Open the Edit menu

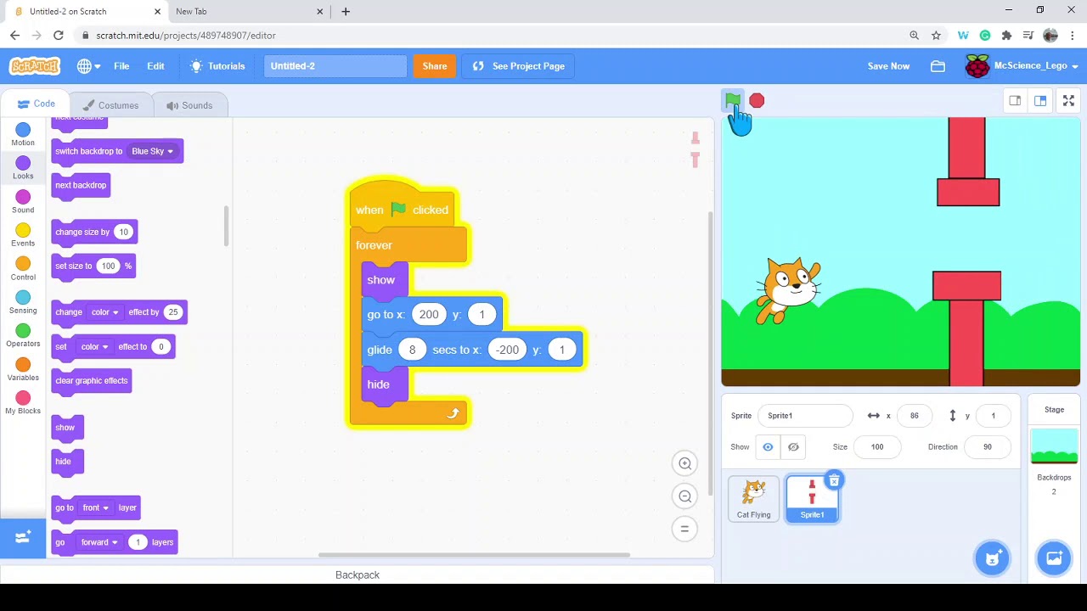(x=155, y=65)
